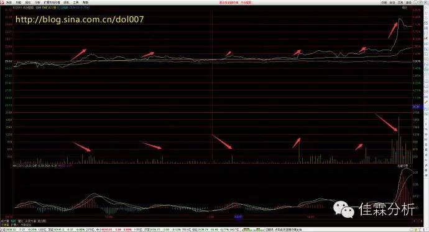Screen dimensions: 429x232
Task: Select the 量比 tab below the chart
Action: click(x=20, y=221)
